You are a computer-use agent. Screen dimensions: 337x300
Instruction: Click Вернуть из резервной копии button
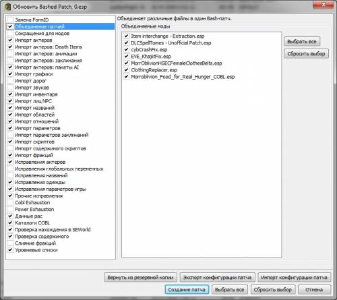[x=140, y=278]
